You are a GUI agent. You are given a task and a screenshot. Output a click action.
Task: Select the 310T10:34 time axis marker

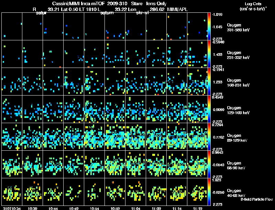pyautogui.click(x=12, y=209)
